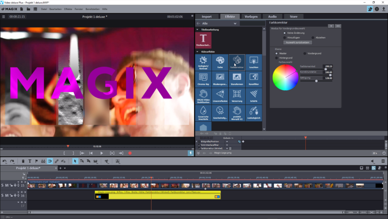Switch to the Vorlagen tab
This screenshot has height=219, width=388.
pyautogui.click(x=251, y=17)
